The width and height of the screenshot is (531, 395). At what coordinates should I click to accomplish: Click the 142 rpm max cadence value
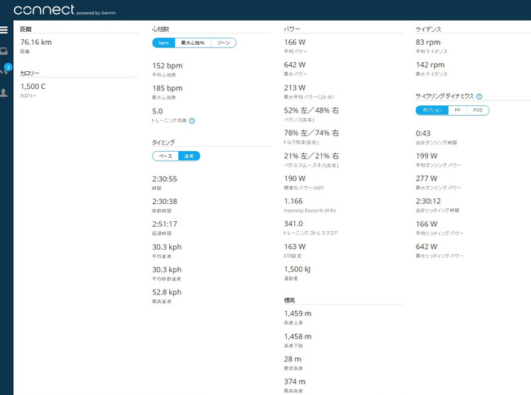tap(430, 65)
